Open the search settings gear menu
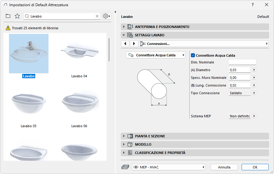The height and width of the screenshot is (174, 274). tap(107, 16)
